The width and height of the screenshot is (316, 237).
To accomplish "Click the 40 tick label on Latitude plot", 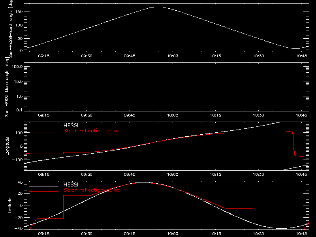I will tap(20, 182).
